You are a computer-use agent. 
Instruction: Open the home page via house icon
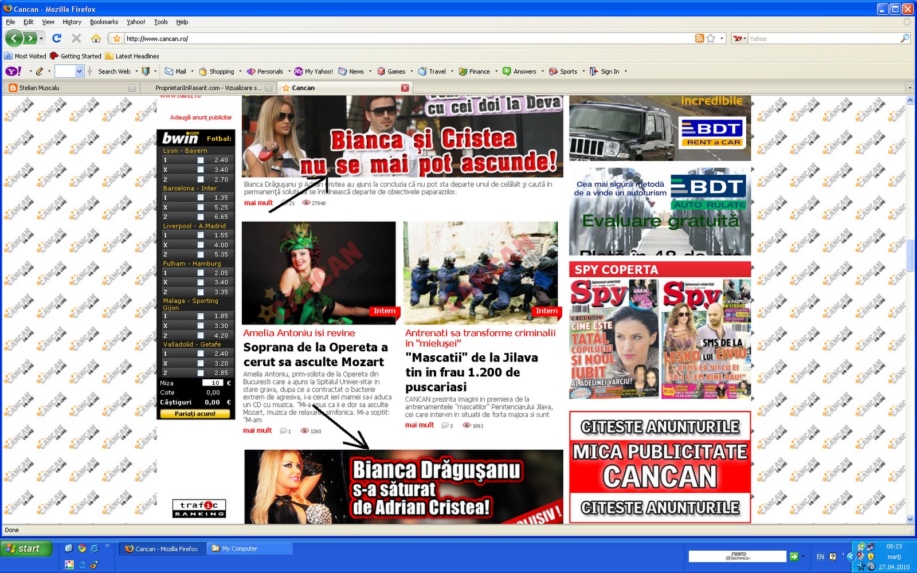(96, 38)
